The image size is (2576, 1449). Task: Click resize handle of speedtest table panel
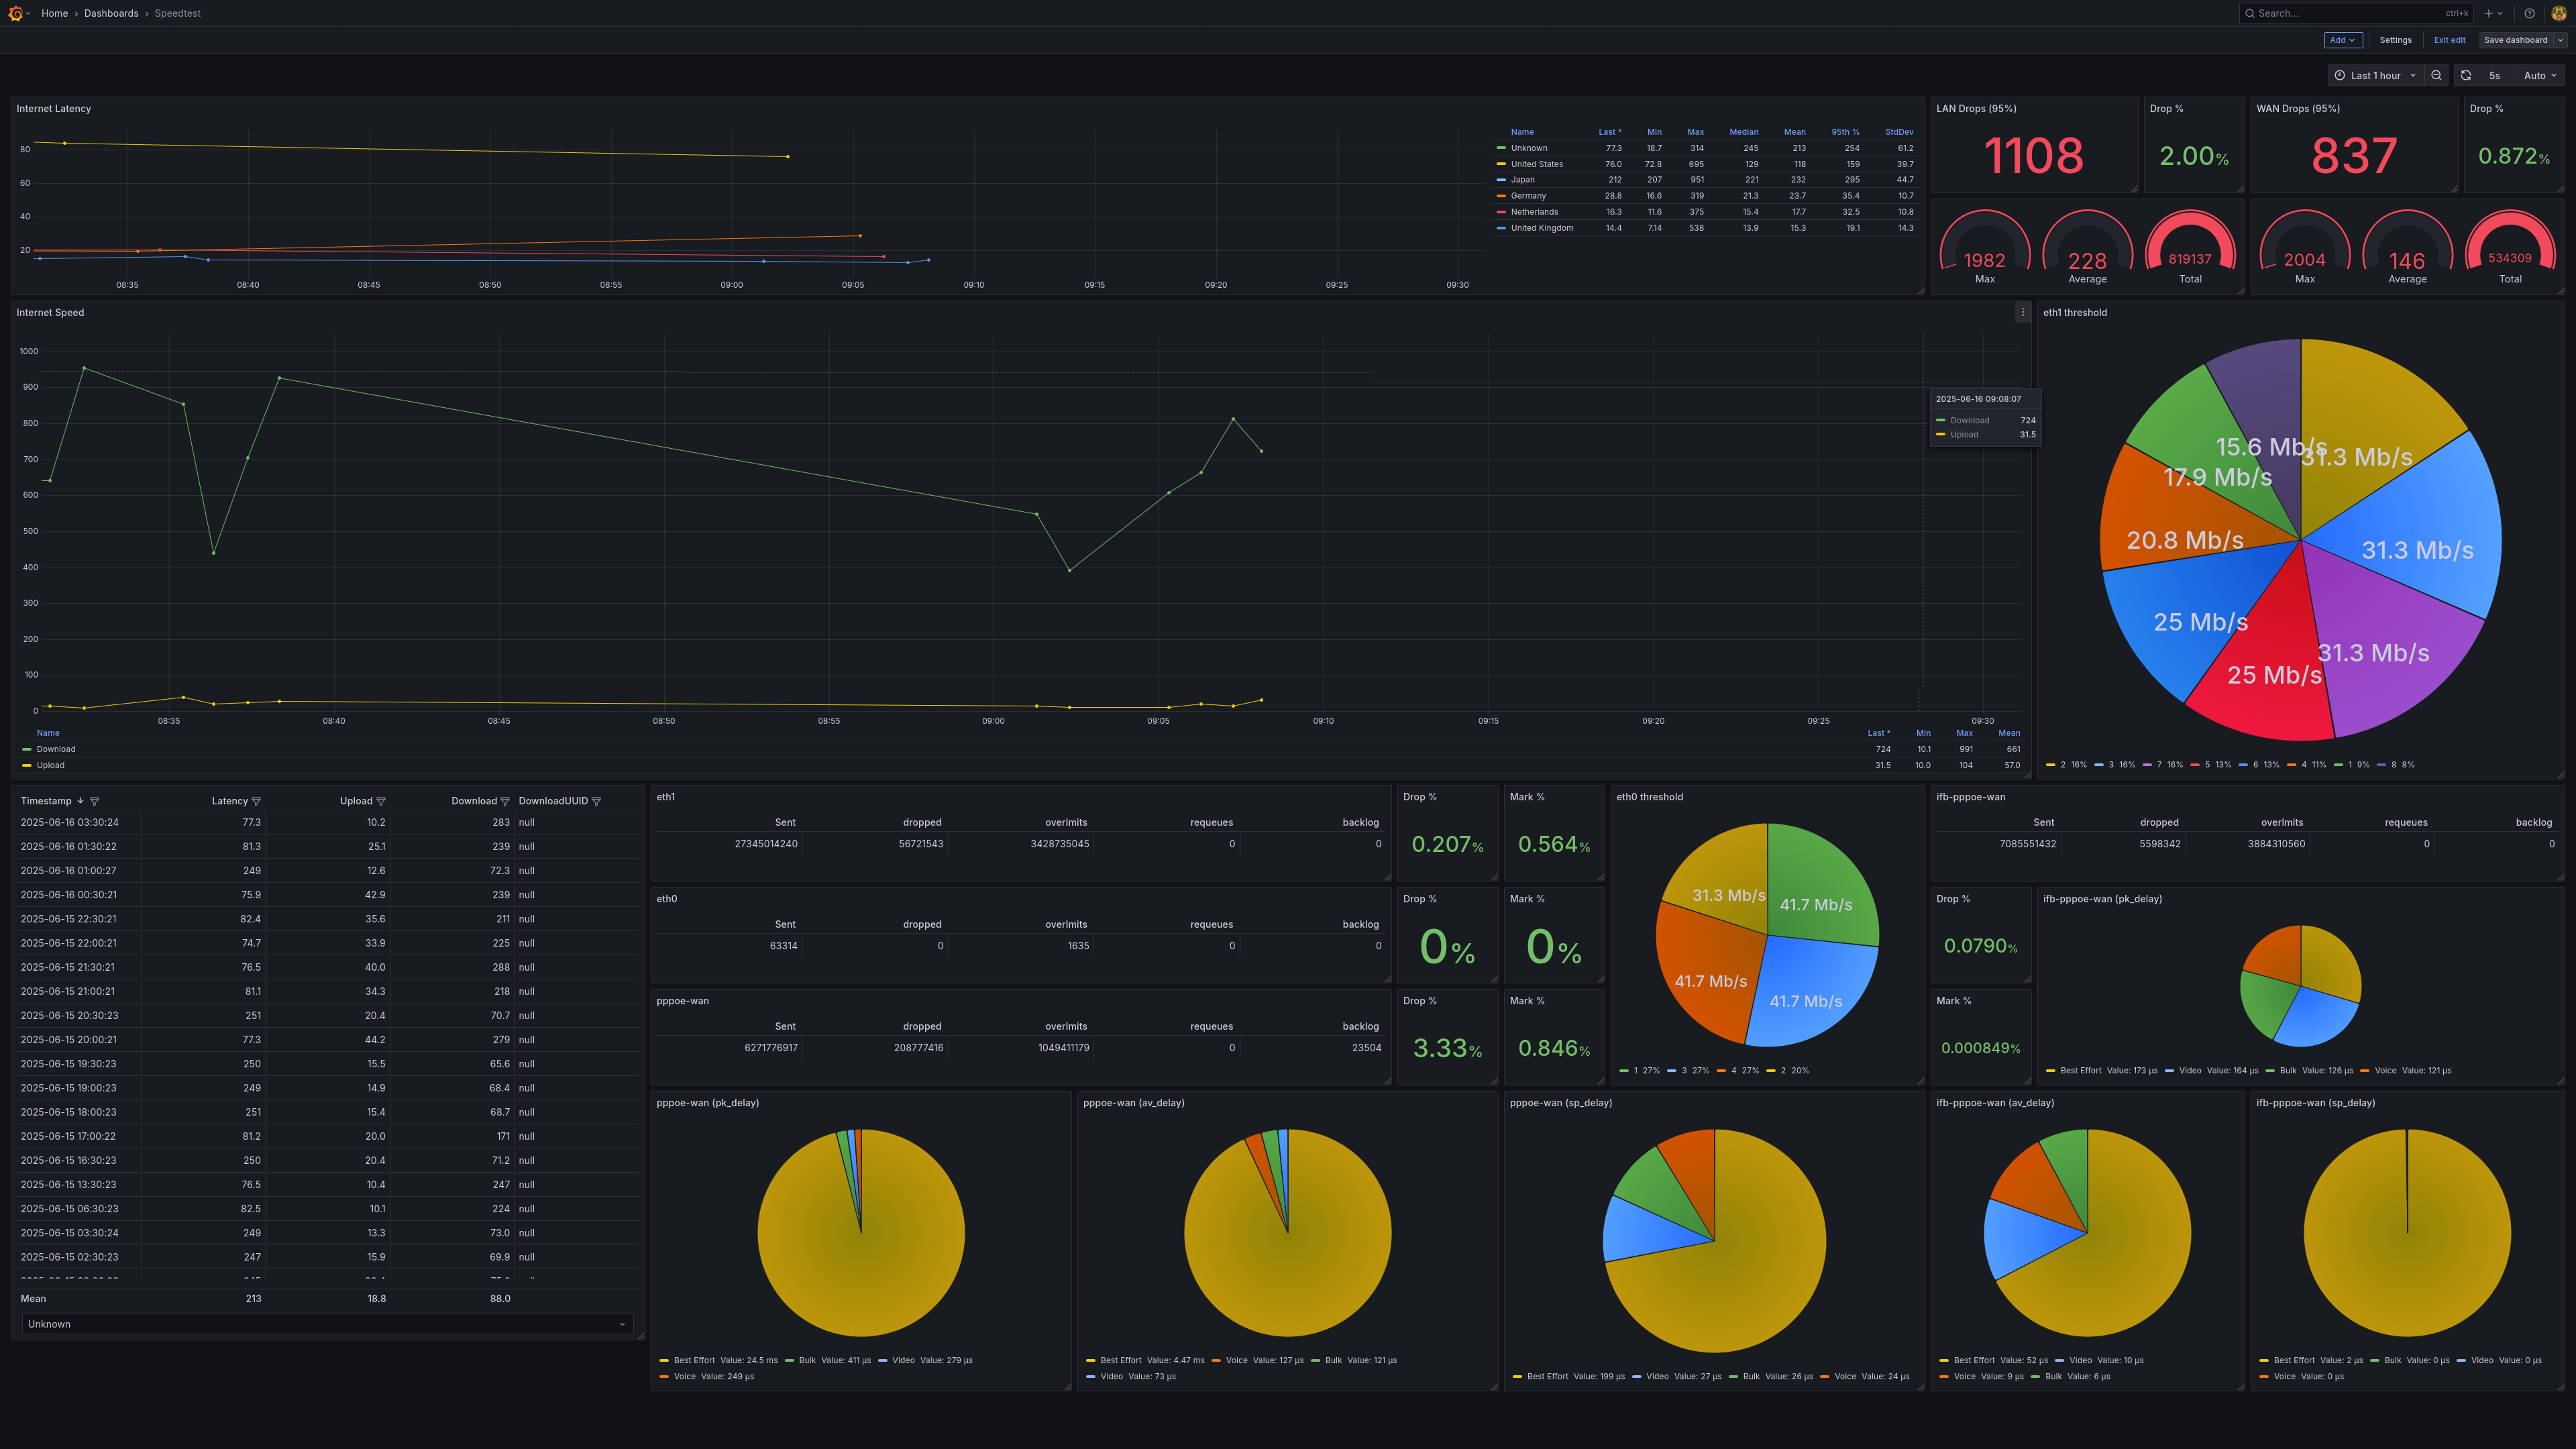640,1335
